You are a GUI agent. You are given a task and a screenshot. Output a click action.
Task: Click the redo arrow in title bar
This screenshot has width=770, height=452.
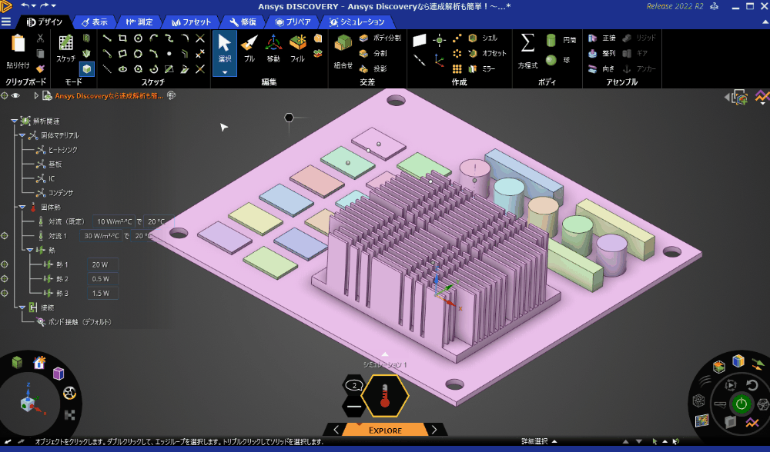click(x=43, y=6)
